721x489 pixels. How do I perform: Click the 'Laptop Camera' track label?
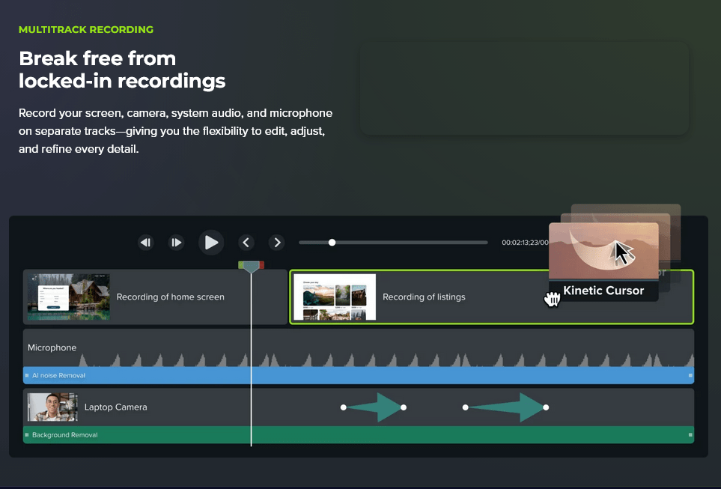pyautogui.click(x=116, y=407)
